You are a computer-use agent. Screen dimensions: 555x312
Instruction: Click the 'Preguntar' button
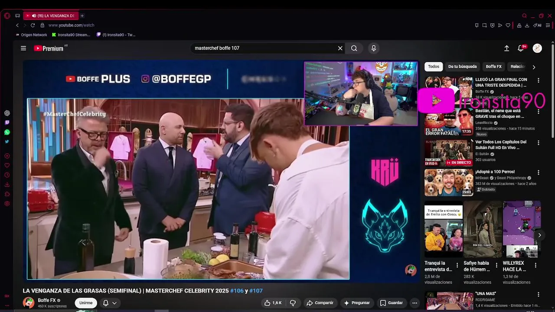coord(357,303)
